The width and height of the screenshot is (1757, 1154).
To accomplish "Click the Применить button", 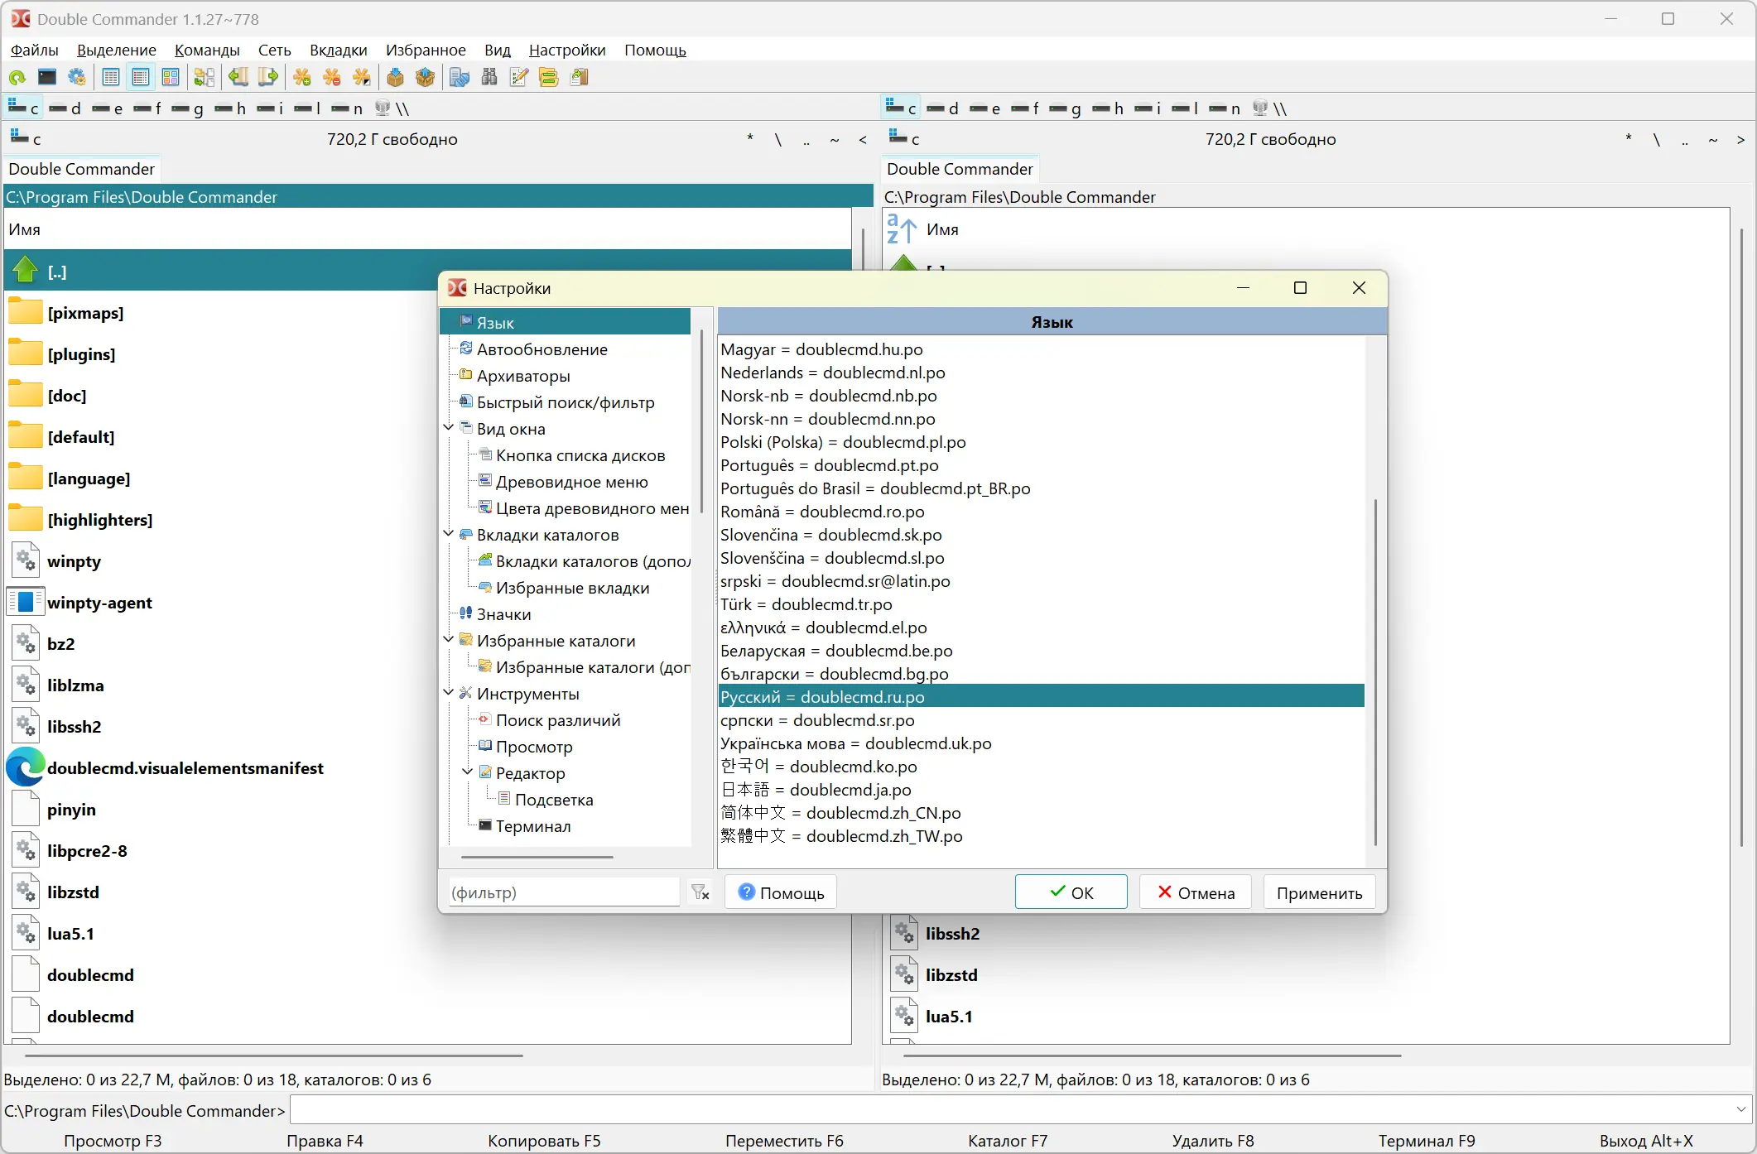I will tap(1319, 892).
